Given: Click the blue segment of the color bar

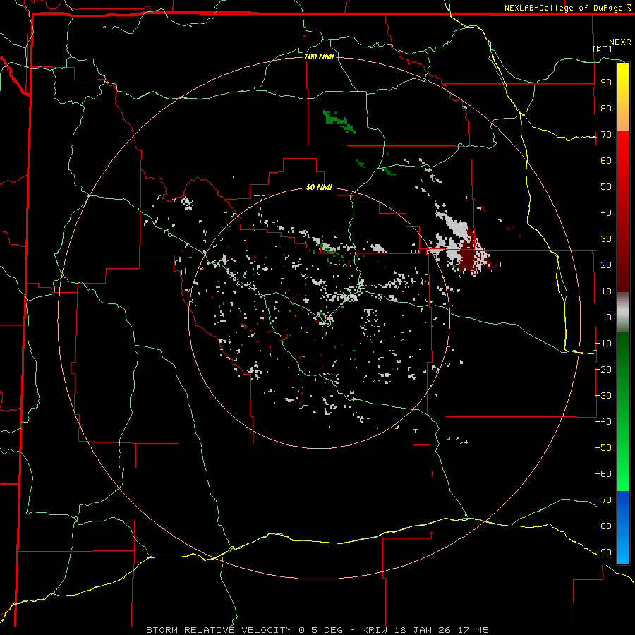Looking at the screenshot, I should click(x=623, y=528).
